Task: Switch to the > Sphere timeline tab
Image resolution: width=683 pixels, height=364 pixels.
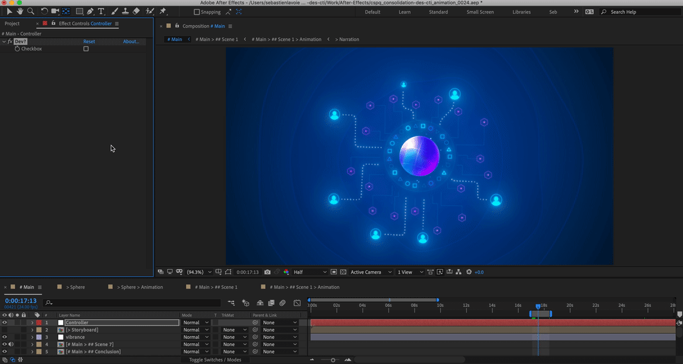Action: (75, 287)
